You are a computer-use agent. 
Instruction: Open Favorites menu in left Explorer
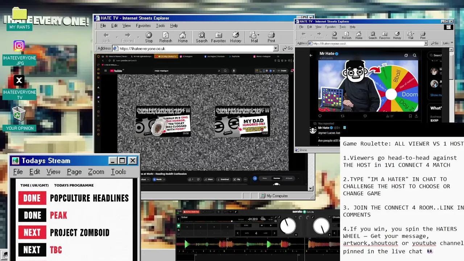click(x=143, y=26)
